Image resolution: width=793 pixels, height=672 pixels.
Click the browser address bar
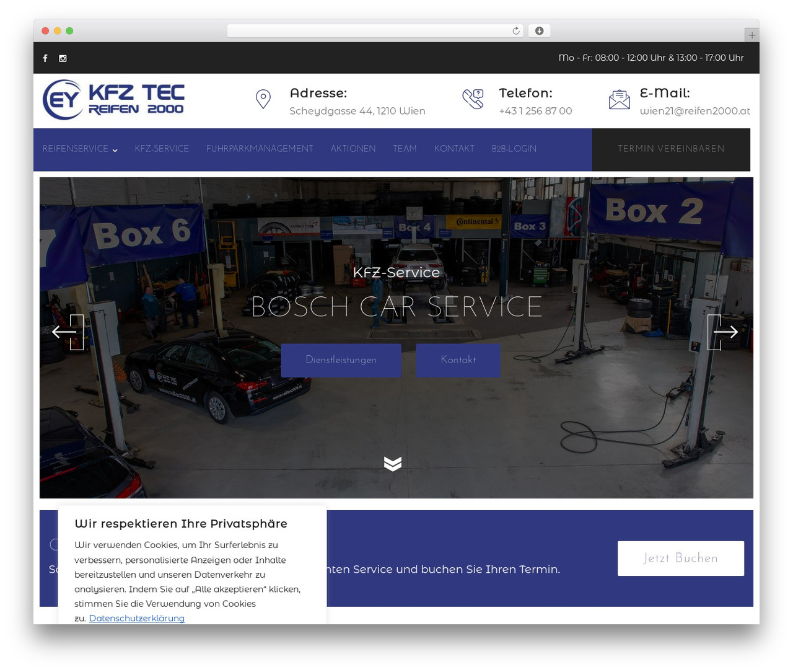(375, 31)
